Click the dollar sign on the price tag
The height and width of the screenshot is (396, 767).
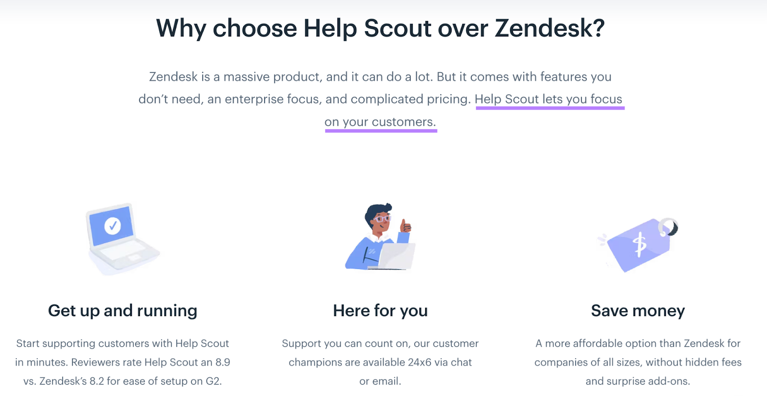(x=639, y=244)
